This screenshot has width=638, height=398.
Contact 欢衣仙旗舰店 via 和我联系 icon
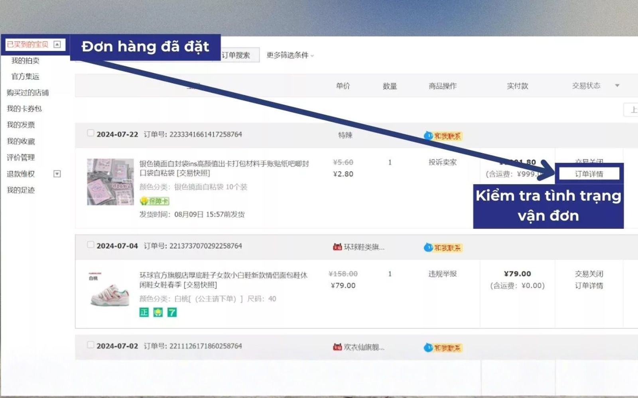click(x=443, y=347)
